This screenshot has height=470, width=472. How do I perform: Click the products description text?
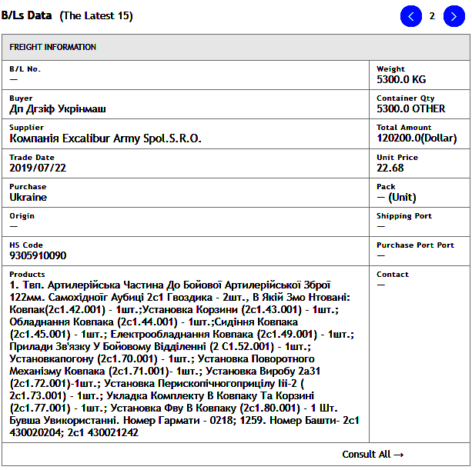[183, 358]
